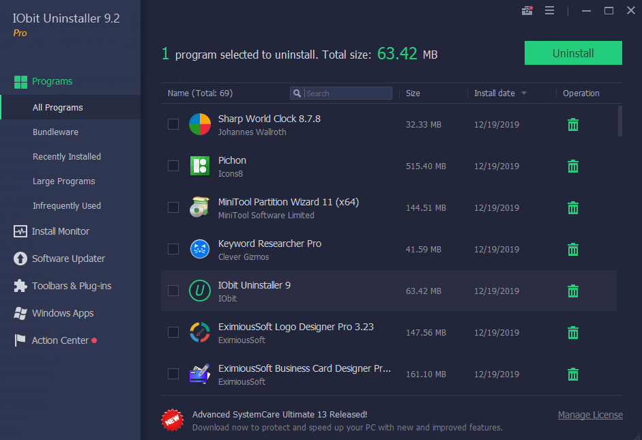Open the Manage License link
The image size is (642, 440).
click(590, 415)
